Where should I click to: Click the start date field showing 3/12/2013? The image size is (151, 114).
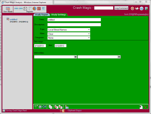pos(40,46)
